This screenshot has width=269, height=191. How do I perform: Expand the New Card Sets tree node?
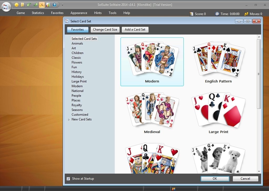click(x=69, y=120)
